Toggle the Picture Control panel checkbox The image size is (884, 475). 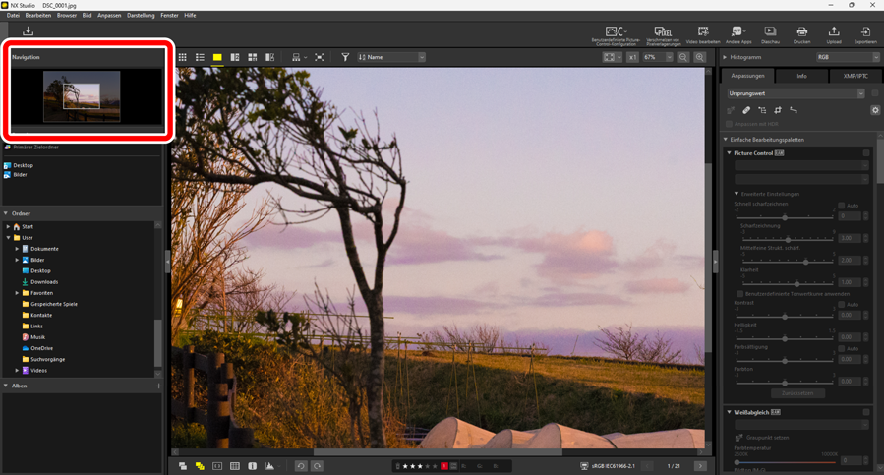866,153
